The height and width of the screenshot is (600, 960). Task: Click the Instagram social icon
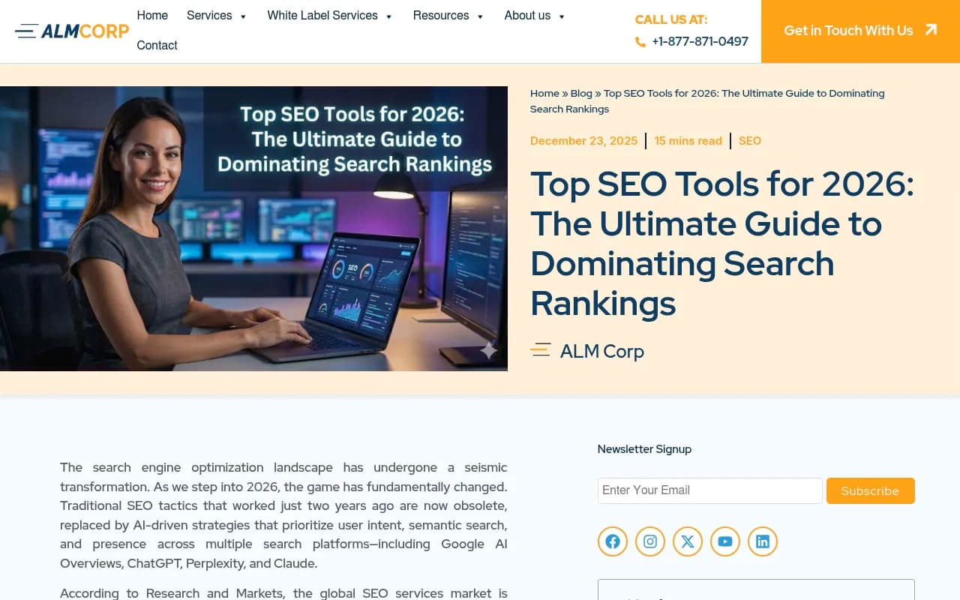click(649, 541)
